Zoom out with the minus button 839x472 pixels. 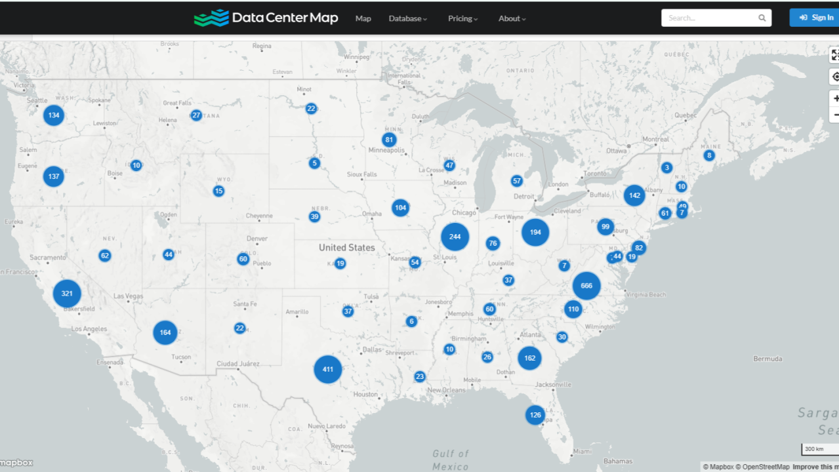pos(834,115)
